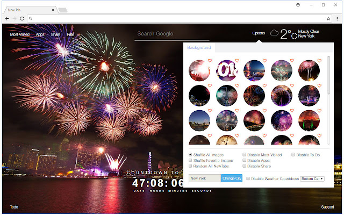This screenshot has width=344, height=215.
Task: Click the Mostly Clear weather text
Action: (x=309, y=31)
